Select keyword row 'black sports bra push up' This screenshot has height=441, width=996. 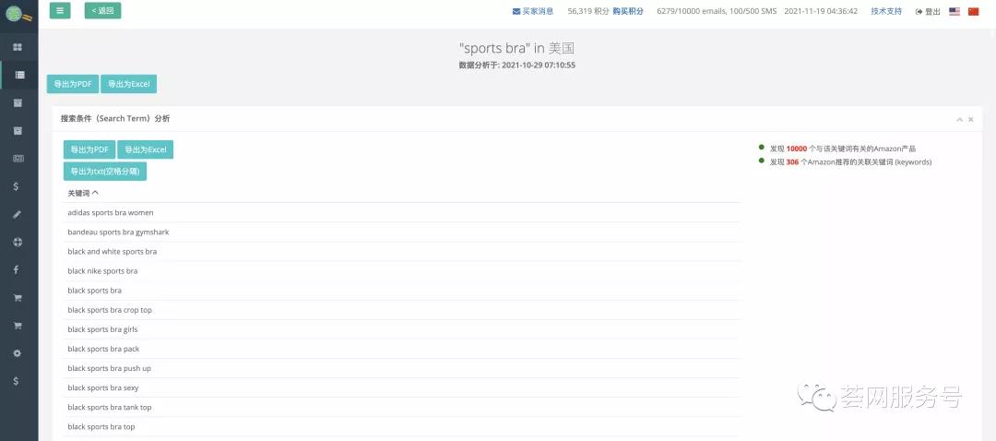[401, 368]
